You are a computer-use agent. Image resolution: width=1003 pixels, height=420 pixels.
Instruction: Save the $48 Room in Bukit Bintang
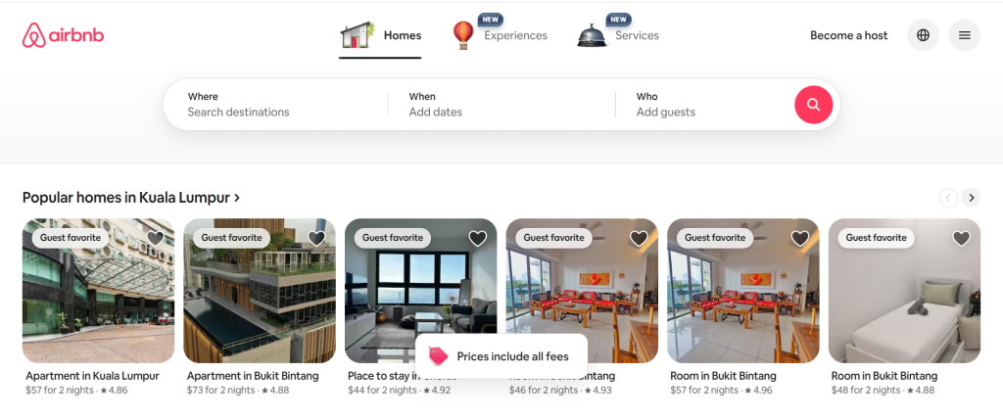coord(962,239)
